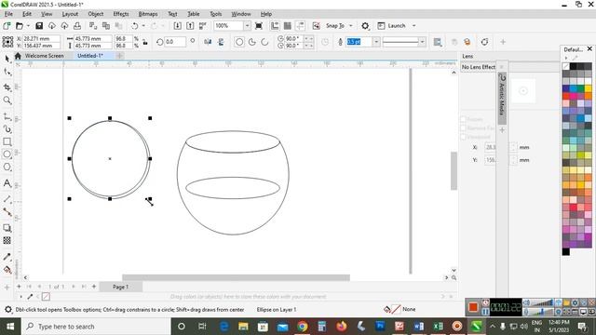The width and height of the screenshot is (596, 335).
Task: Click the Full-screen preview icon
Action: coord(259,26)
